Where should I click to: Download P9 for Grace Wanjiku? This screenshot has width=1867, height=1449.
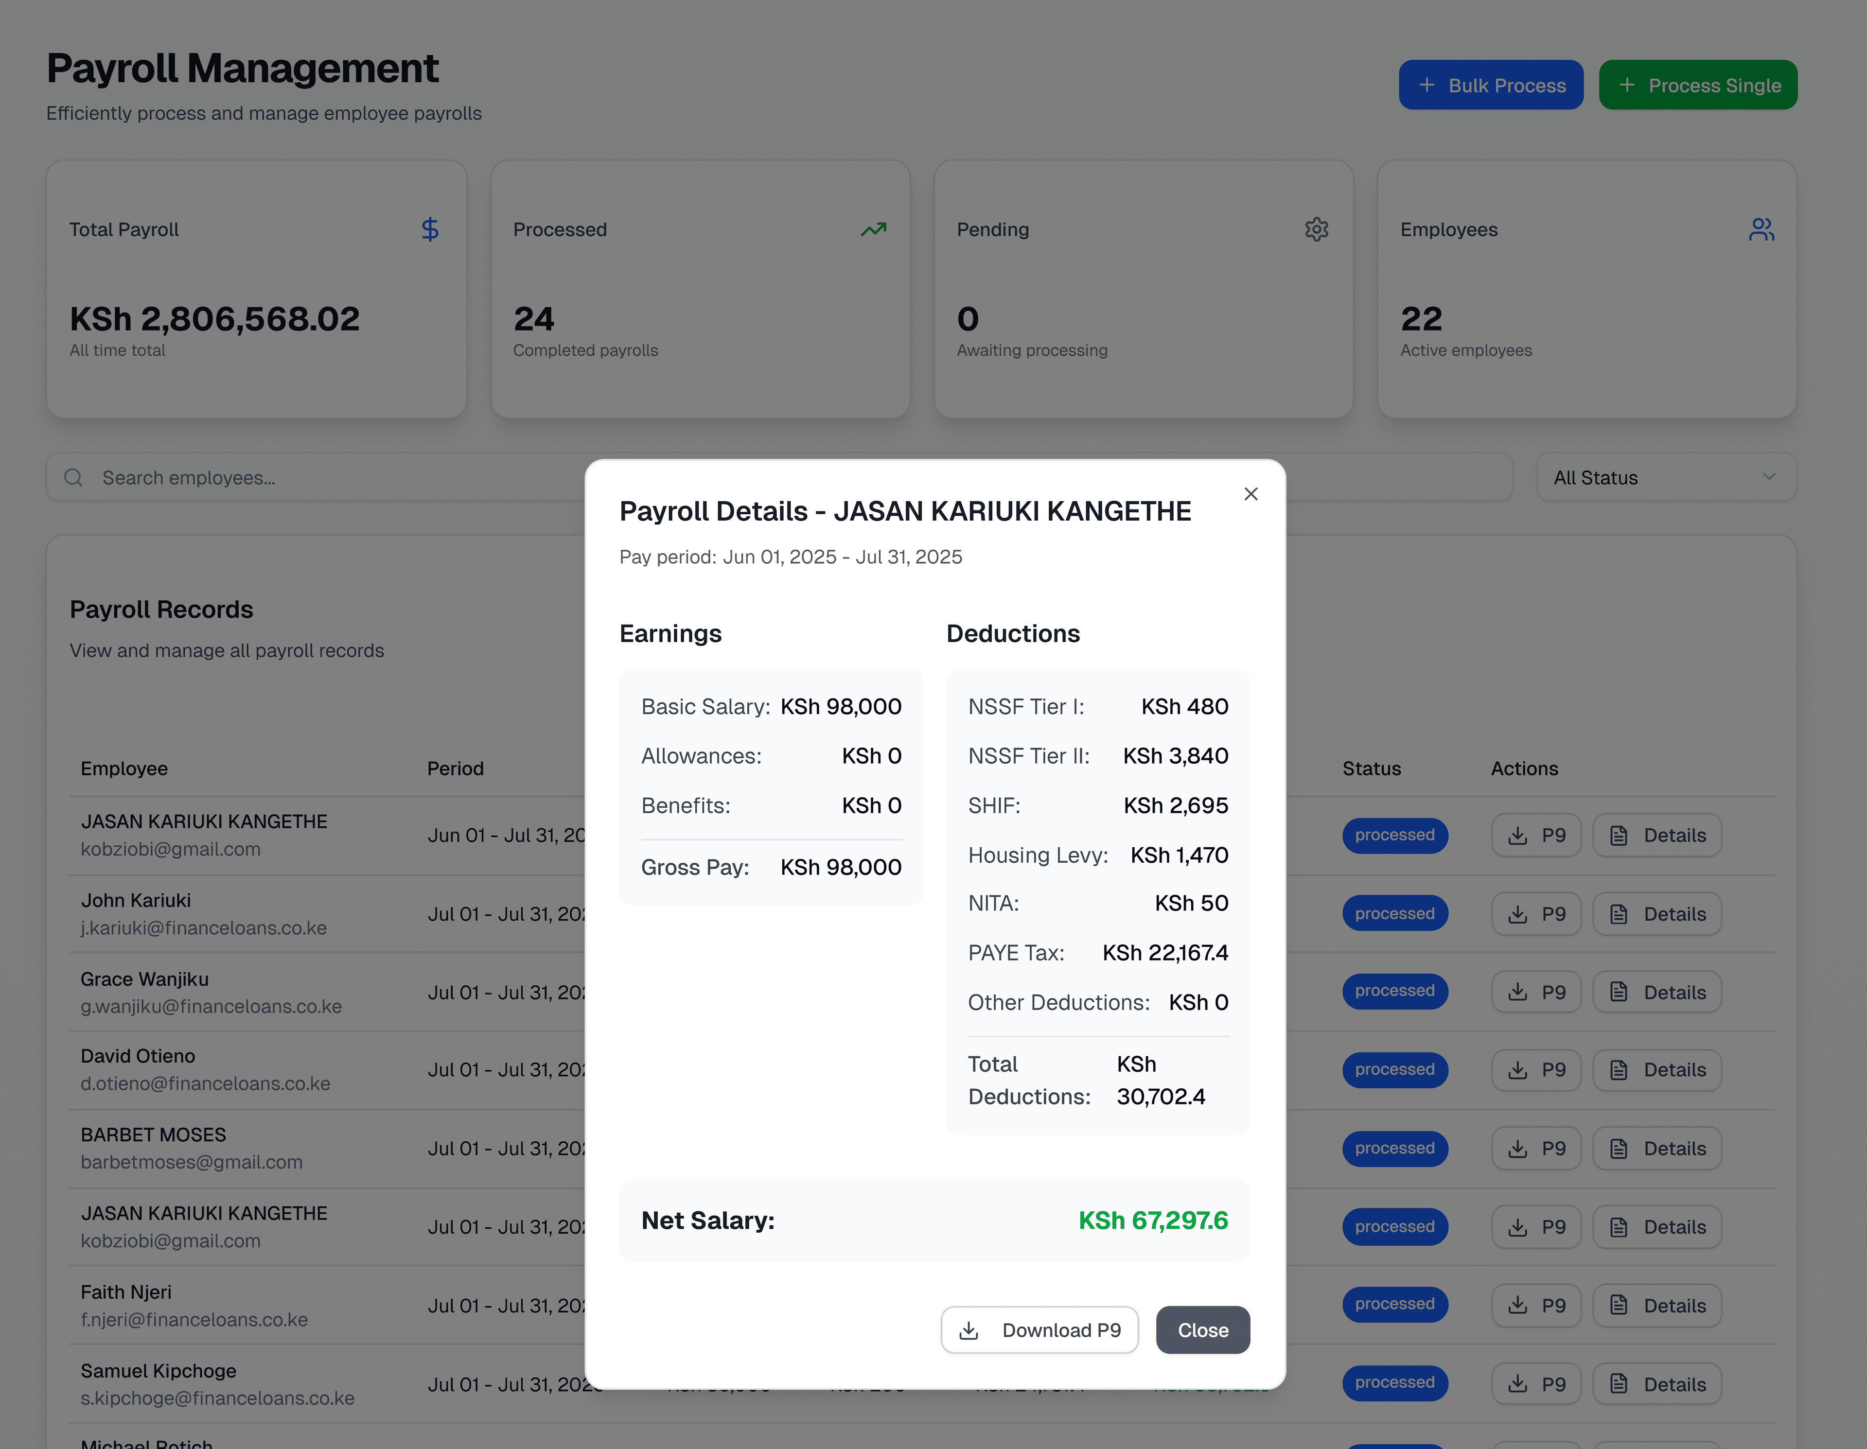1536,992
